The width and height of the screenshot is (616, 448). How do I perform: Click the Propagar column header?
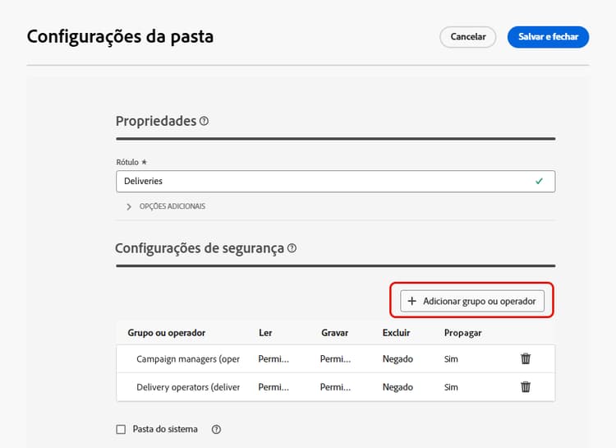462,333
